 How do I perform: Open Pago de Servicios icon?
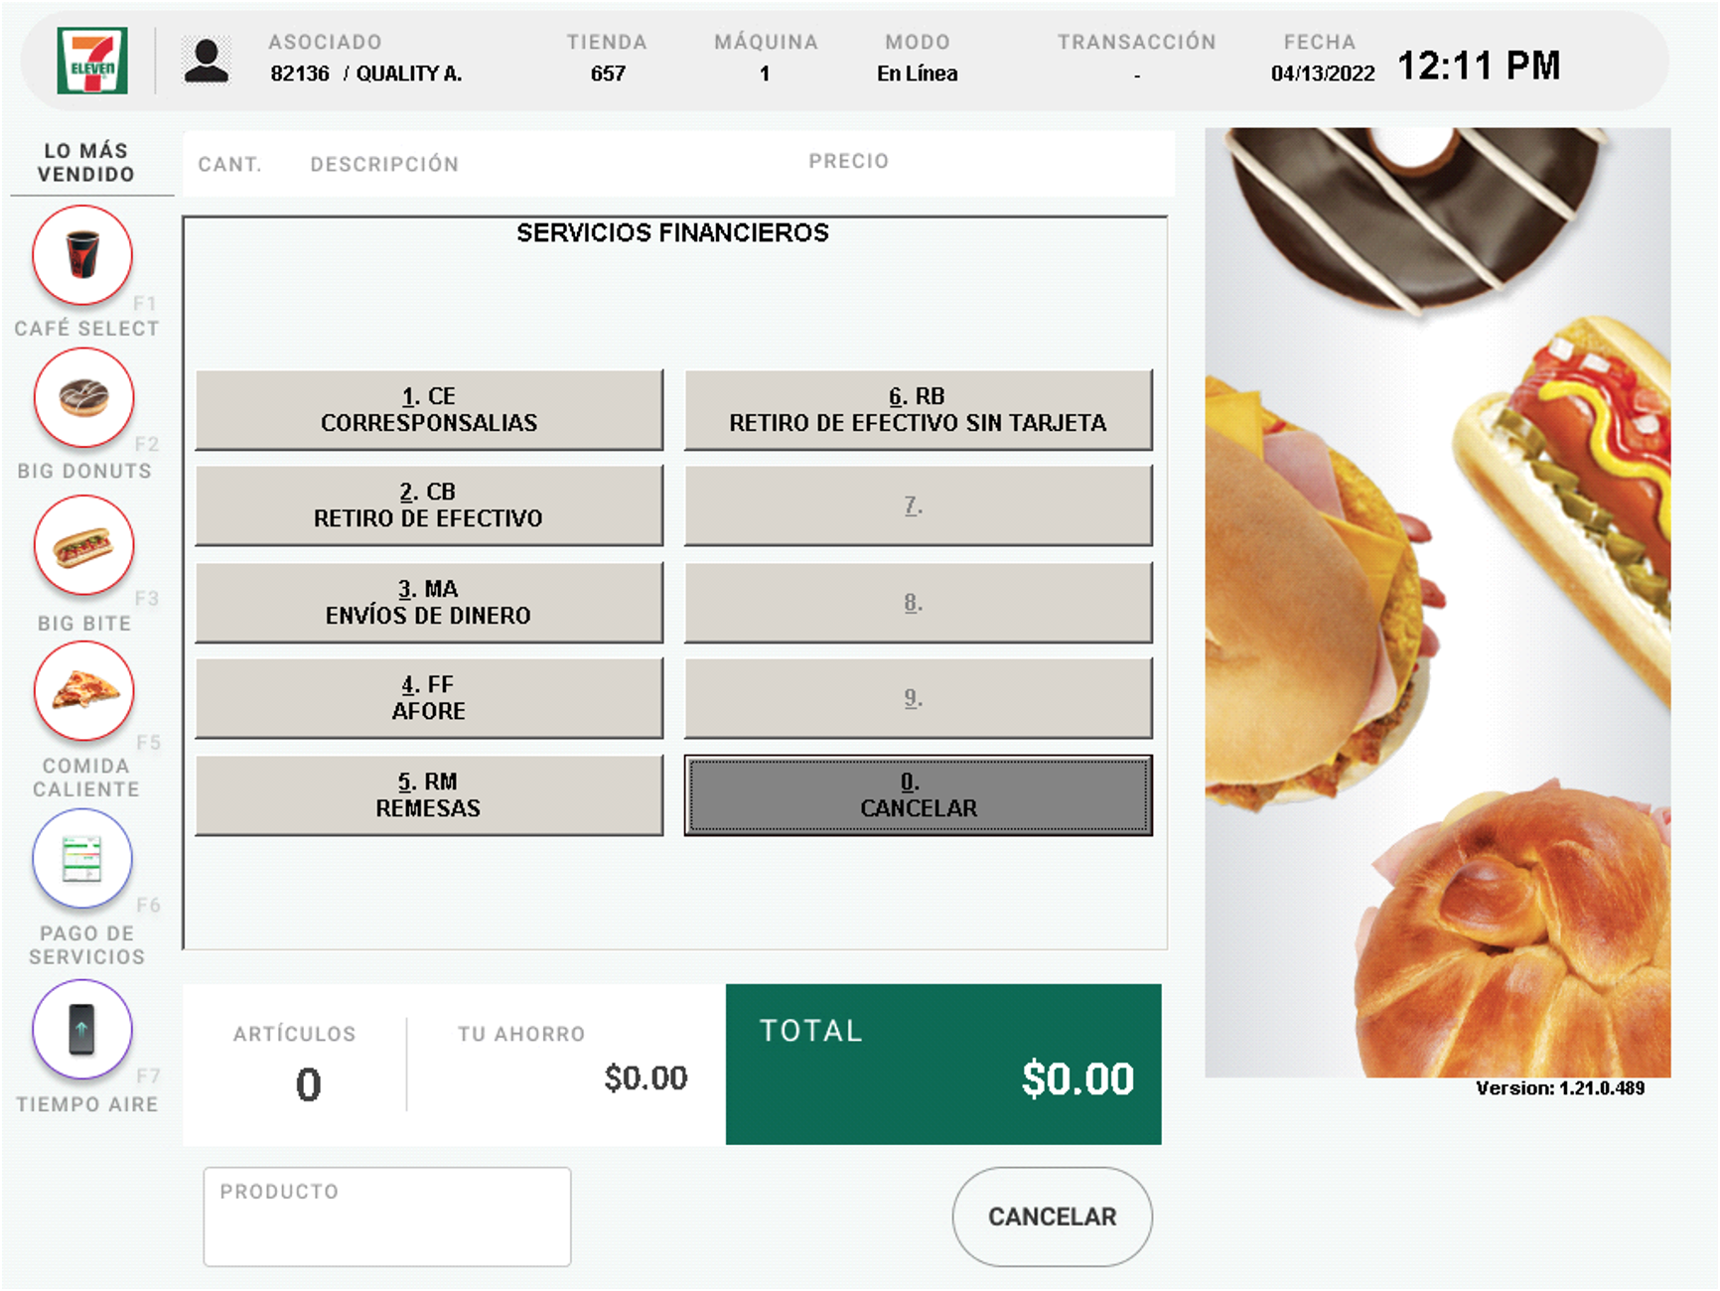pyautogui.click(x=82, y=859)
